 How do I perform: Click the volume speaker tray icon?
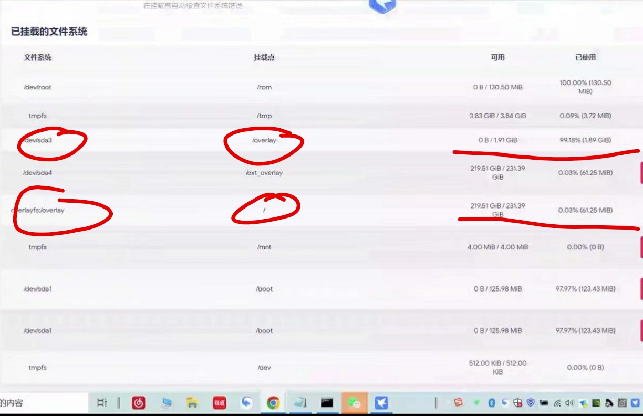tap(569, 403)
